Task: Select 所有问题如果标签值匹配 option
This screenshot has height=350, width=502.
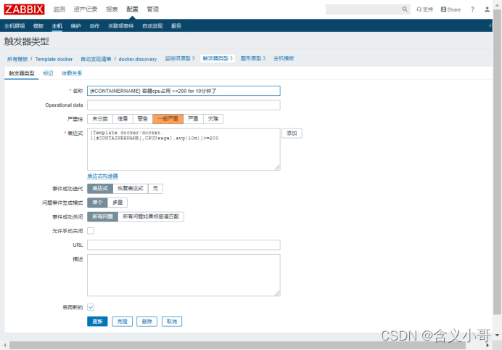Action: pos(151,216)
